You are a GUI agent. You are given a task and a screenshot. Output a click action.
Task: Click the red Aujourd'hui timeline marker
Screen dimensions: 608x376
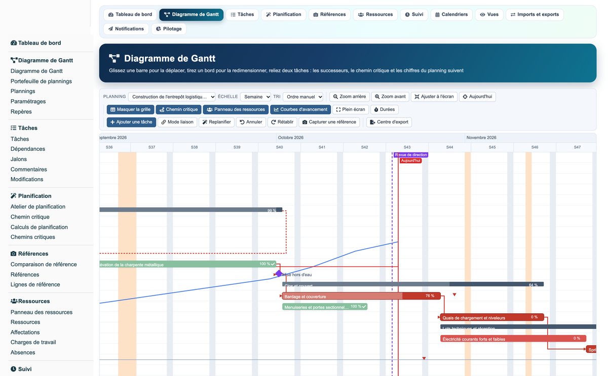[410, 160]
